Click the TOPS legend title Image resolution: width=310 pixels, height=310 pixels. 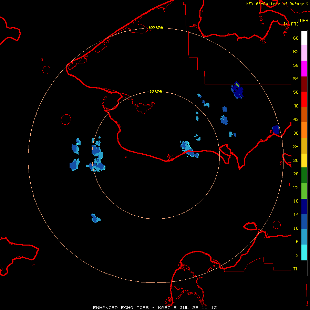(303, 20)
